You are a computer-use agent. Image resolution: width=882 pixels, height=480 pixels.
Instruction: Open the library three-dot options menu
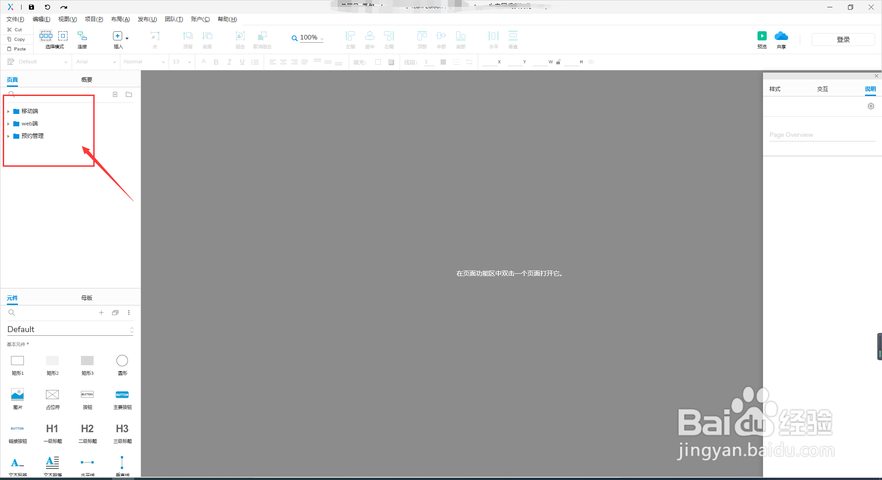click(x=129, y=313)
